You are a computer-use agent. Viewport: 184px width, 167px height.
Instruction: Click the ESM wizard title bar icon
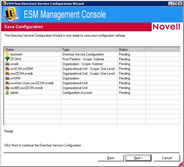(x=4, y=3)
